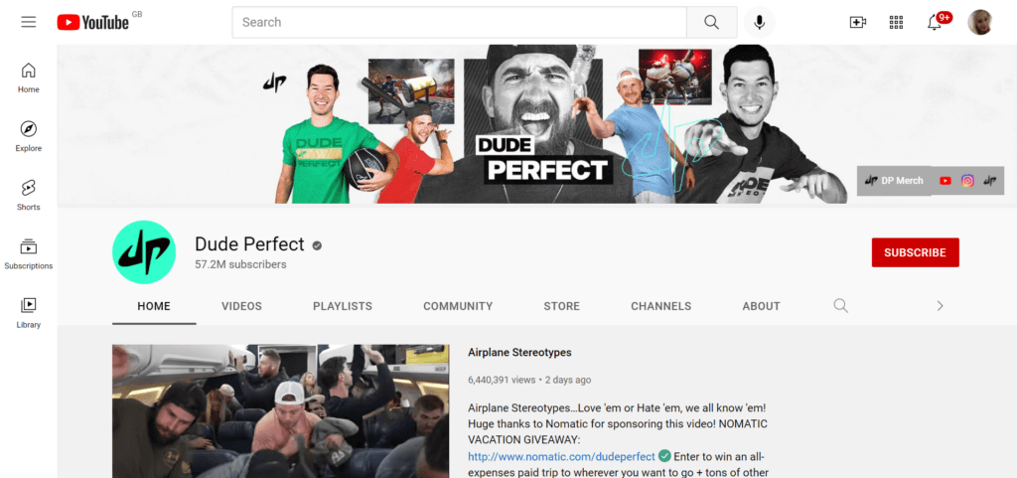Click the DP Merch banner link
Viewport: 1017px width, 478px height.
(894, 181)
